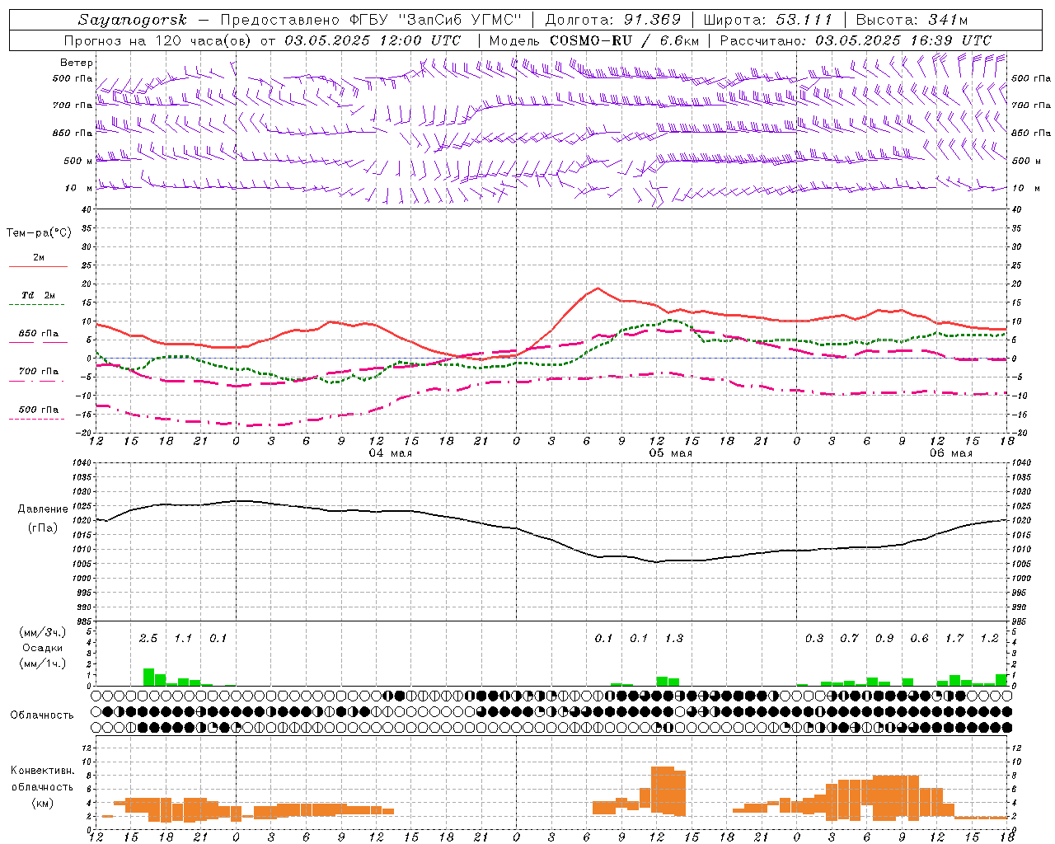
Task: Click the (гПа) pressure unit label
Action: [x=43, y=528]
